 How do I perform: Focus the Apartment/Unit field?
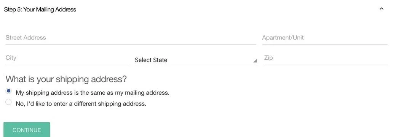pyautogui.click(x=325, y=38)
